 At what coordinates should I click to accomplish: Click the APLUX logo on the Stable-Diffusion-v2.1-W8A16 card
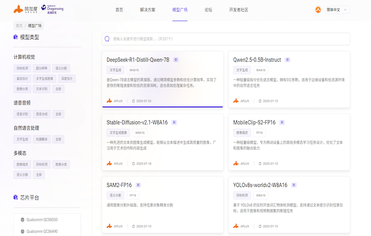pyautogui.click(x=109, y=164)
